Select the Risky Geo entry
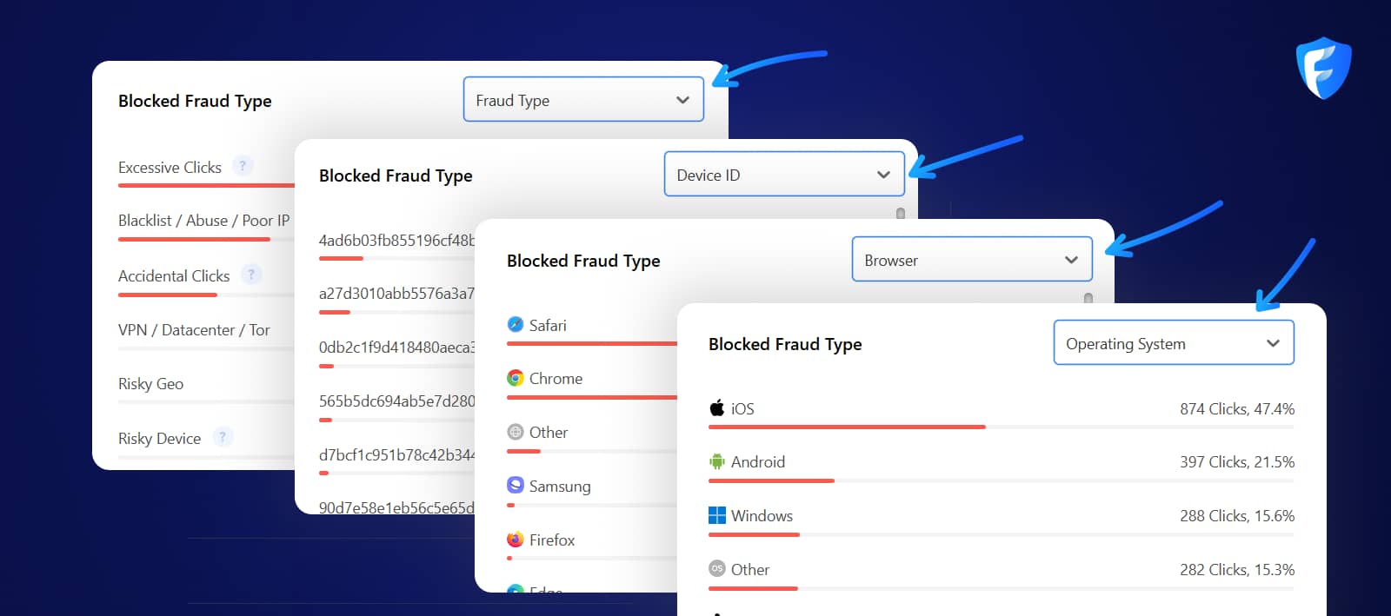 pos(151,384)
